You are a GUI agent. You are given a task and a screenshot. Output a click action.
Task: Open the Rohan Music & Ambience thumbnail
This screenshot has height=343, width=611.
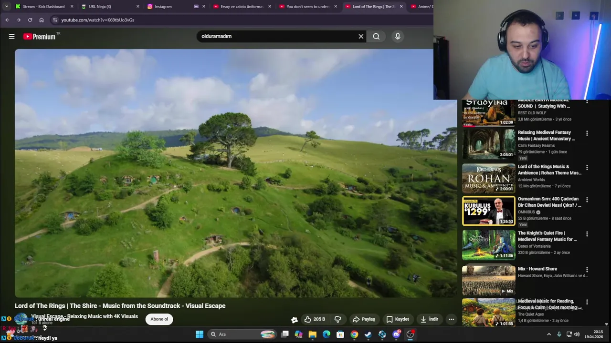tap(488, 178)
